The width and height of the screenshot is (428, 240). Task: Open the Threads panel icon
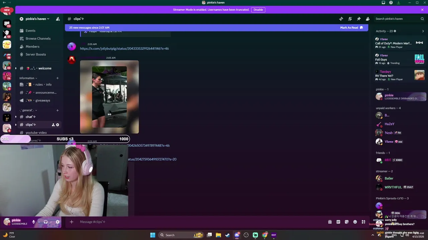click(341, 19)
